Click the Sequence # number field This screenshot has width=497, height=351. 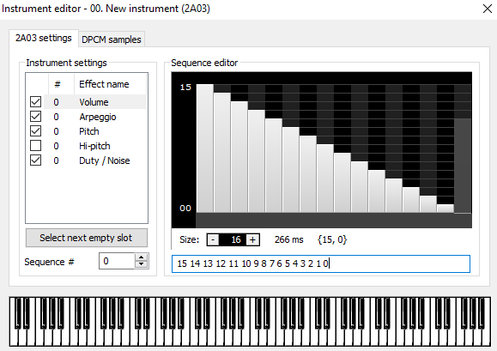point(117,261)
